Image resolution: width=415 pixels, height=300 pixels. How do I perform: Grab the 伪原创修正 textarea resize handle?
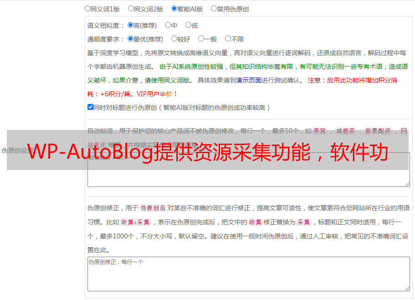pyautogui.click(x=407, y=289)
